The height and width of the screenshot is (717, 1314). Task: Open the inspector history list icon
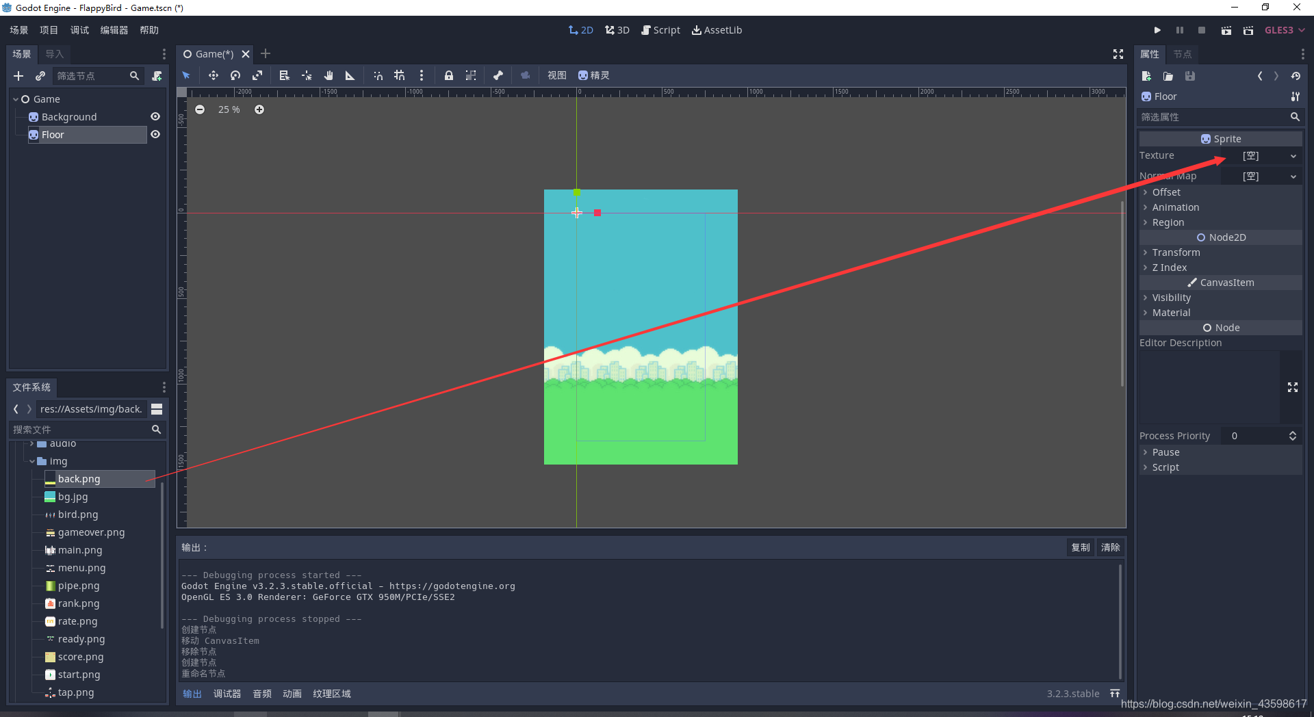pos(1296,76)
